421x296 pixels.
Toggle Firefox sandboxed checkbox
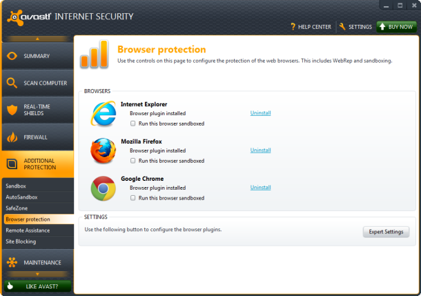133,161
